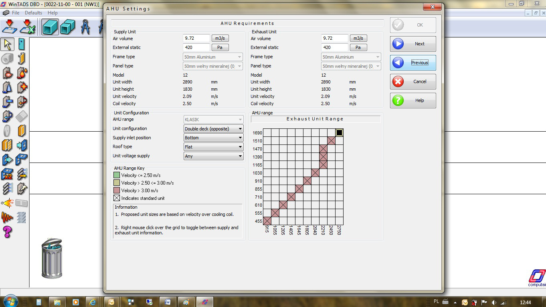The height and width of the screenshot is (307, 546).
Task: Click the Exhaust Unit Air volume field
Action: (335, 38)
